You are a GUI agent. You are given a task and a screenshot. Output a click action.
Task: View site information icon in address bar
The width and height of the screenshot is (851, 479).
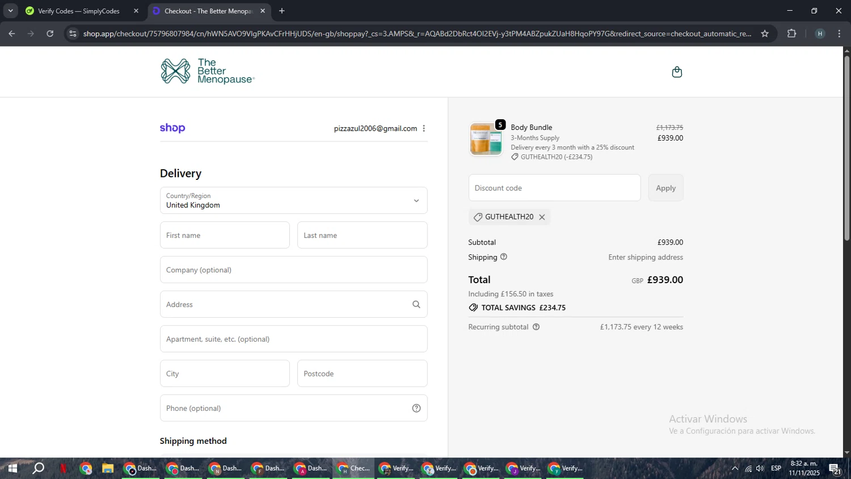tap(72, 33)
